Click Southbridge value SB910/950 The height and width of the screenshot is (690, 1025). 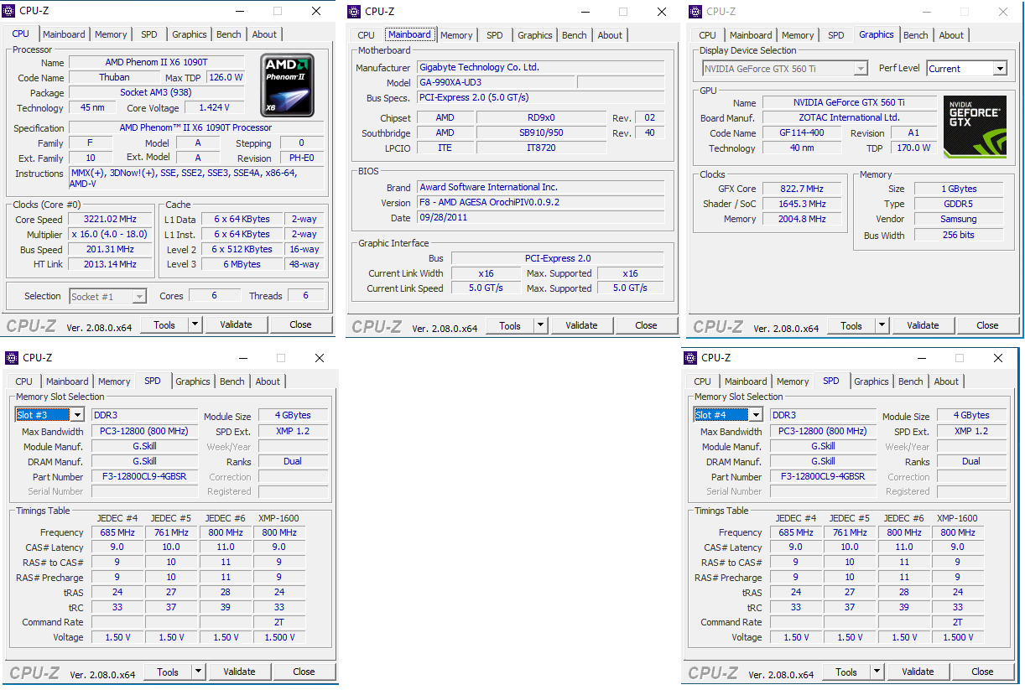pos(540,133)
